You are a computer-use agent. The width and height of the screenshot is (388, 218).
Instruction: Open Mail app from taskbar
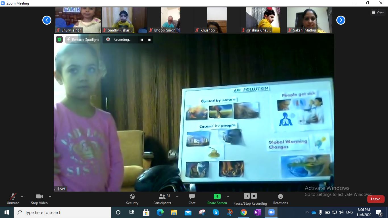[188, 212]
